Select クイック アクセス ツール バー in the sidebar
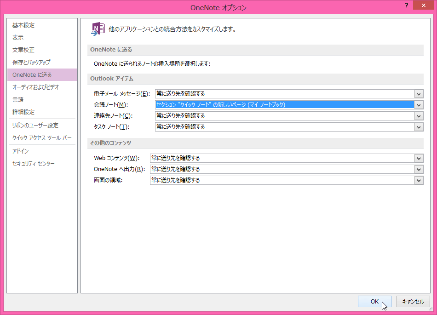 (42, 138)
